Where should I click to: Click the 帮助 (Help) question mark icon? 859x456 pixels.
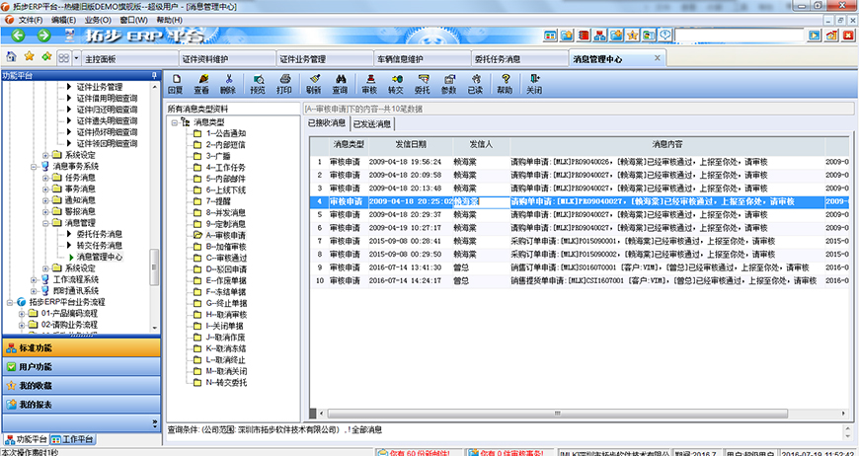(505, 83)
